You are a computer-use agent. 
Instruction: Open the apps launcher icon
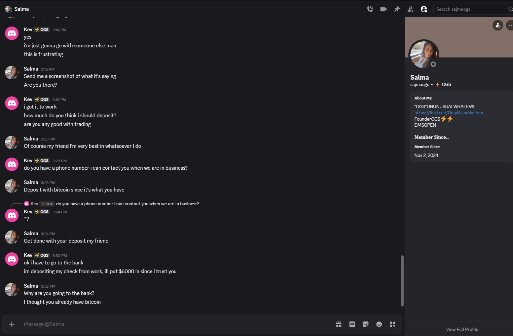[393, 324]
